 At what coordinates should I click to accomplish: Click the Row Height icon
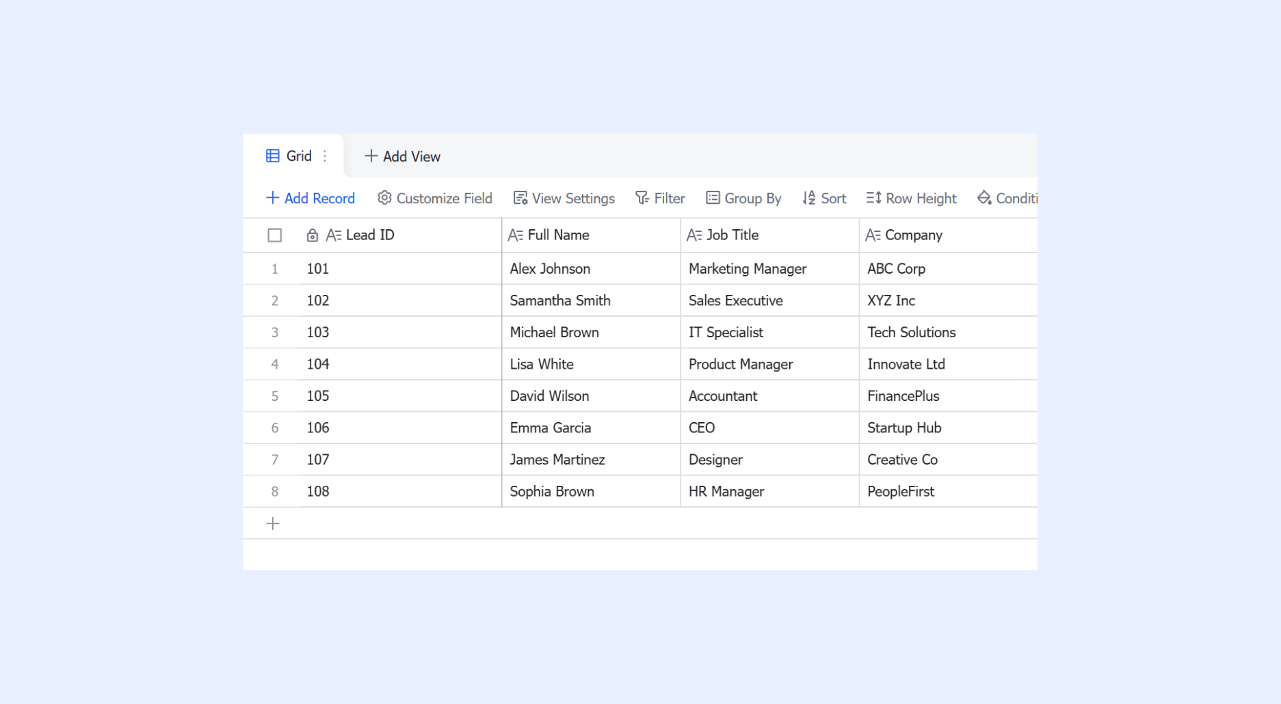873,198
